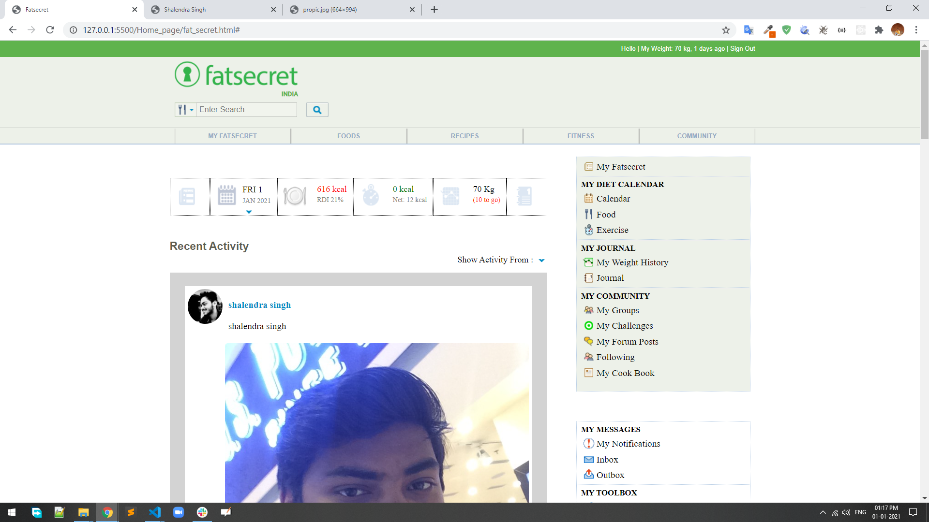Click the page vertical scrollbar thumb
The width and height of the screenshot is (929, 522).
click(x=924, y=94)
